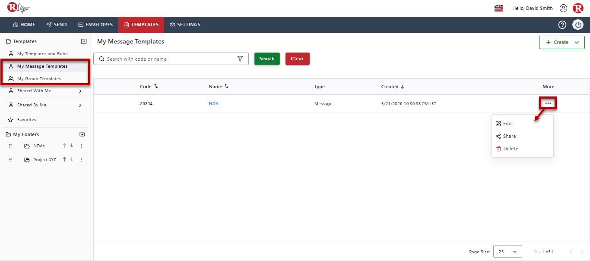Open the three-dot More menu for NDA
The image size is (590, 261).
pos(548,103)
